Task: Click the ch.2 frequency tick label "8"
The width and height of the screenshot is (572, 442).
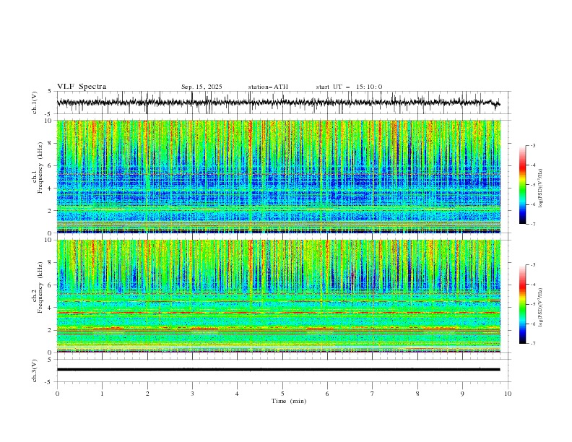Action: tap(51, 263)
